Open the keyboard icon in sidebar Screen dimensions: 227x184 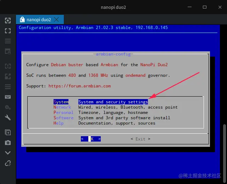pos(8,97)
